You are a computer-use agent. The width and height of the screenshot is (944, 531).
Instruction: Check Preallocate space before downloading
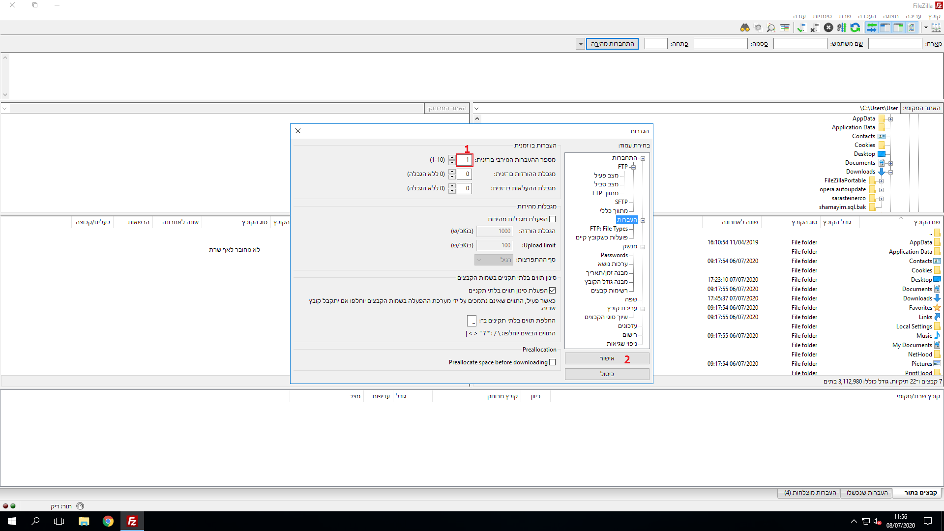pos(552,362)
